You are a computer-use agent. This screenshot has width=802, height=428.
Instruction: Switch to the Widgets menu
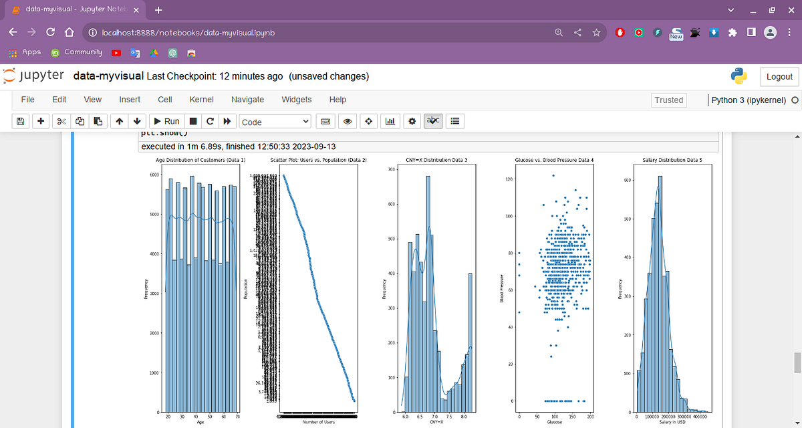pos(296,99)
